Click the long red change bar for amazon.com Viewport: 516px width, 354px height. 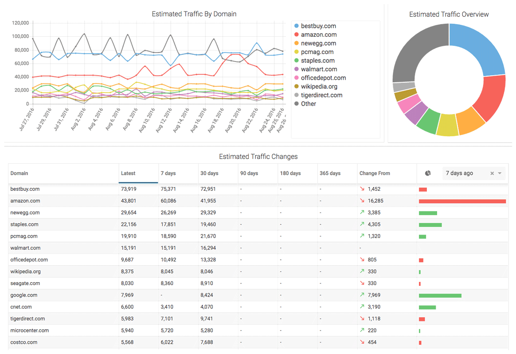(462, 201)
